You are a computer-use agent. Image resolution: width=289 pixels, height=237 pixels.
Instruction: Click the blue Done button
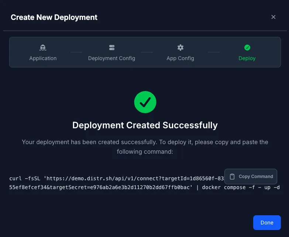point(267,223)
